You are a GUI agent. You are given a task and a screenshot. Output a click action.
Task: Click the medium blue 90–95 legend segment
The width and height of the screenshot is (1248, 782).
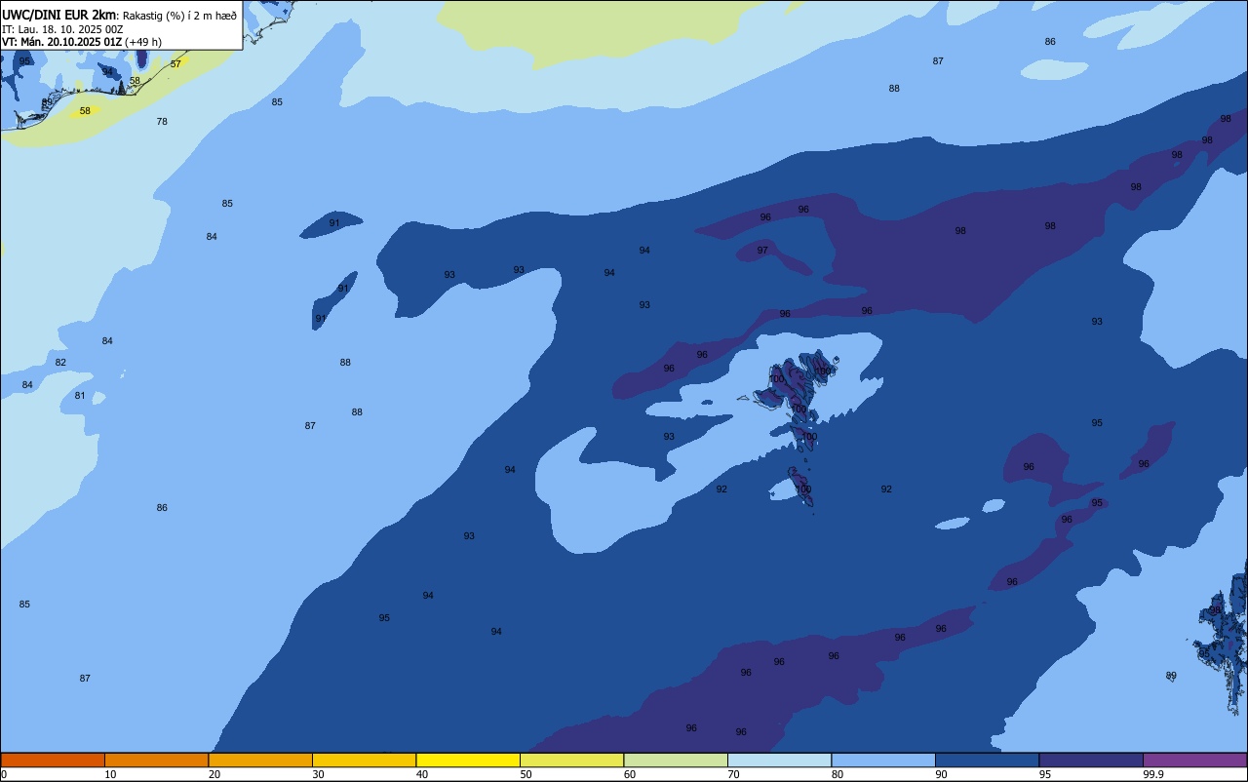pyautogui.click(x=987, y=760)
